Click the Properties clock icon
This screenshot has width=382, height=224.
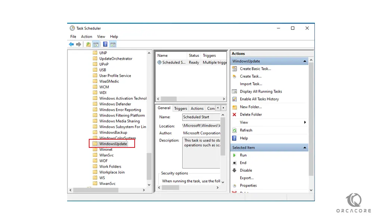tap(234, 186)
